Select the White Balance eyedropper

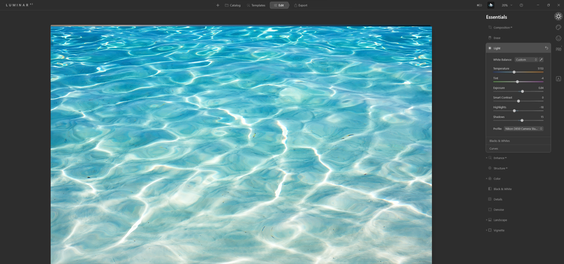tap(541, 59)
